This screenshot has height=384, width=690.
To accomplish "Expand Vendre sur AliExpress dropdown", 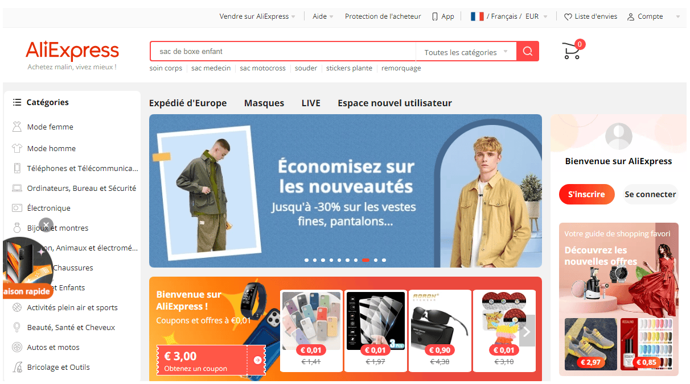I will (257, 16).
